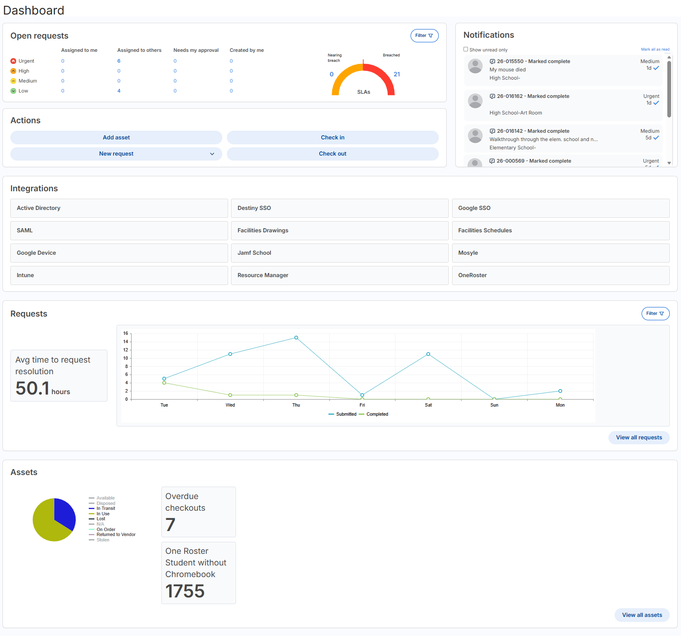Open the Requests Filter dropdown
Image resolution: width=681 pixels, height=636 pixels.
point(655,314)
